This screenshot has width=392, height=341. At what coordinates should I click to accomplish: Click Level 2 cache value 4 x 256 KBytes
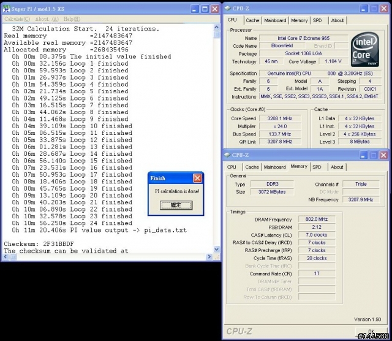360,134
